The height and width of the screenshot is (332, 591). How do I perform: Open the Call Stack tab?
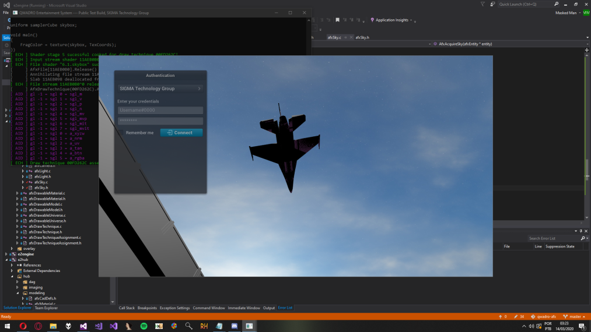127,308
